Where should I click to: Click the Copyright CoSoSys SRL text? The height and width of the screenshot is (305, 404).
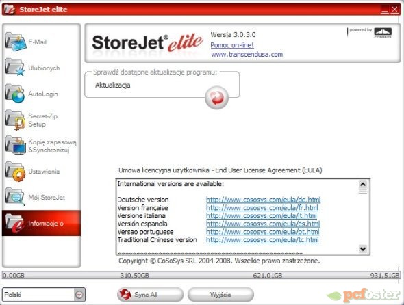pos(219,261)
